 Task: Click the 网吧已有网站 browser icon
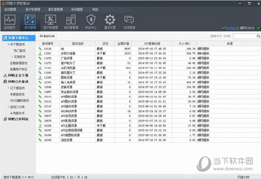point(5,119)
